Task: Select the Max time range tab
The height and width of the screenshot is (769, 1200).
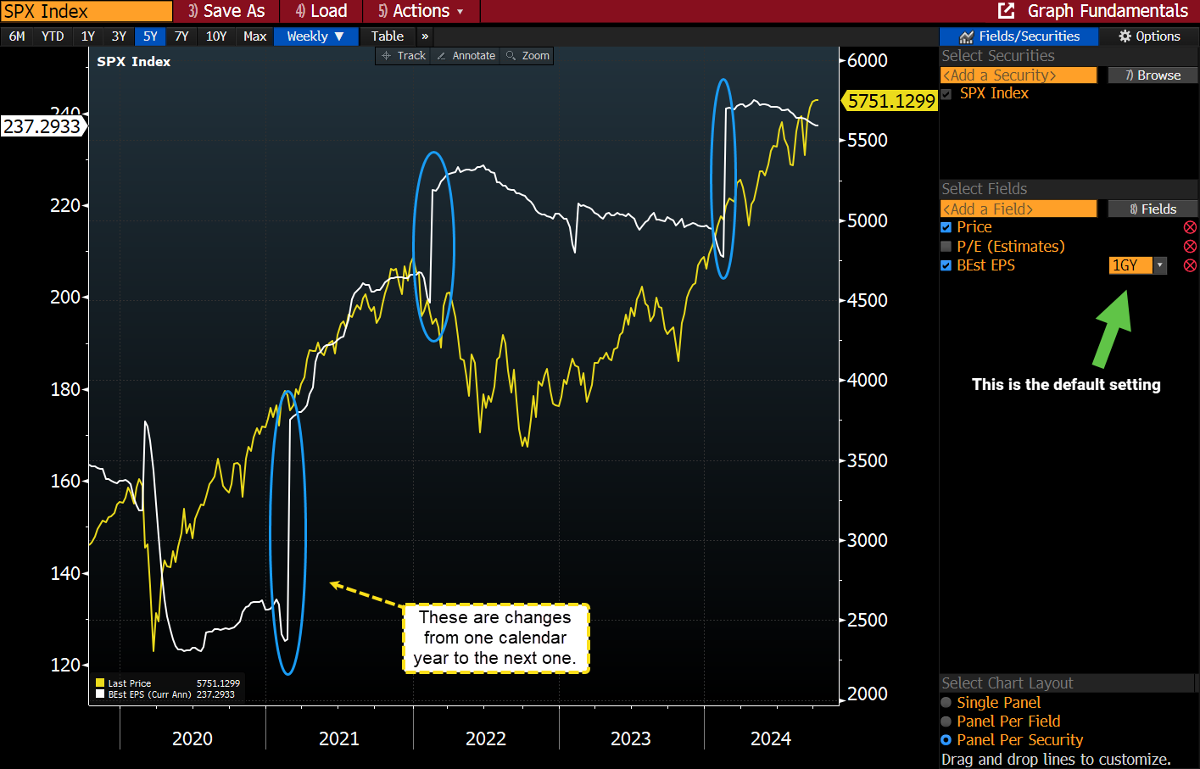Action: click(x=254, y=36)
